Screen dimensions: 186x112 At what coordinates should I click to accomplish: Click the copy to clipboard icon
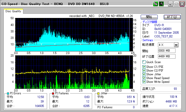click(155, 4)
